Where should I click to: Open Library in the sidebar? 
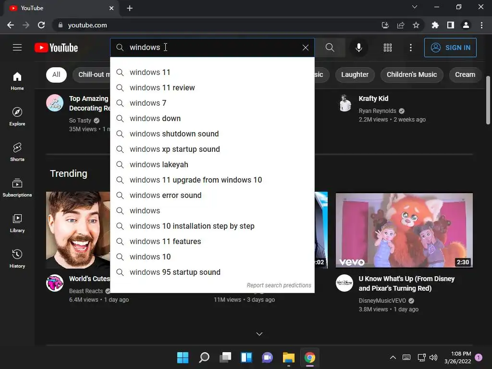click(x=17, y=223)
